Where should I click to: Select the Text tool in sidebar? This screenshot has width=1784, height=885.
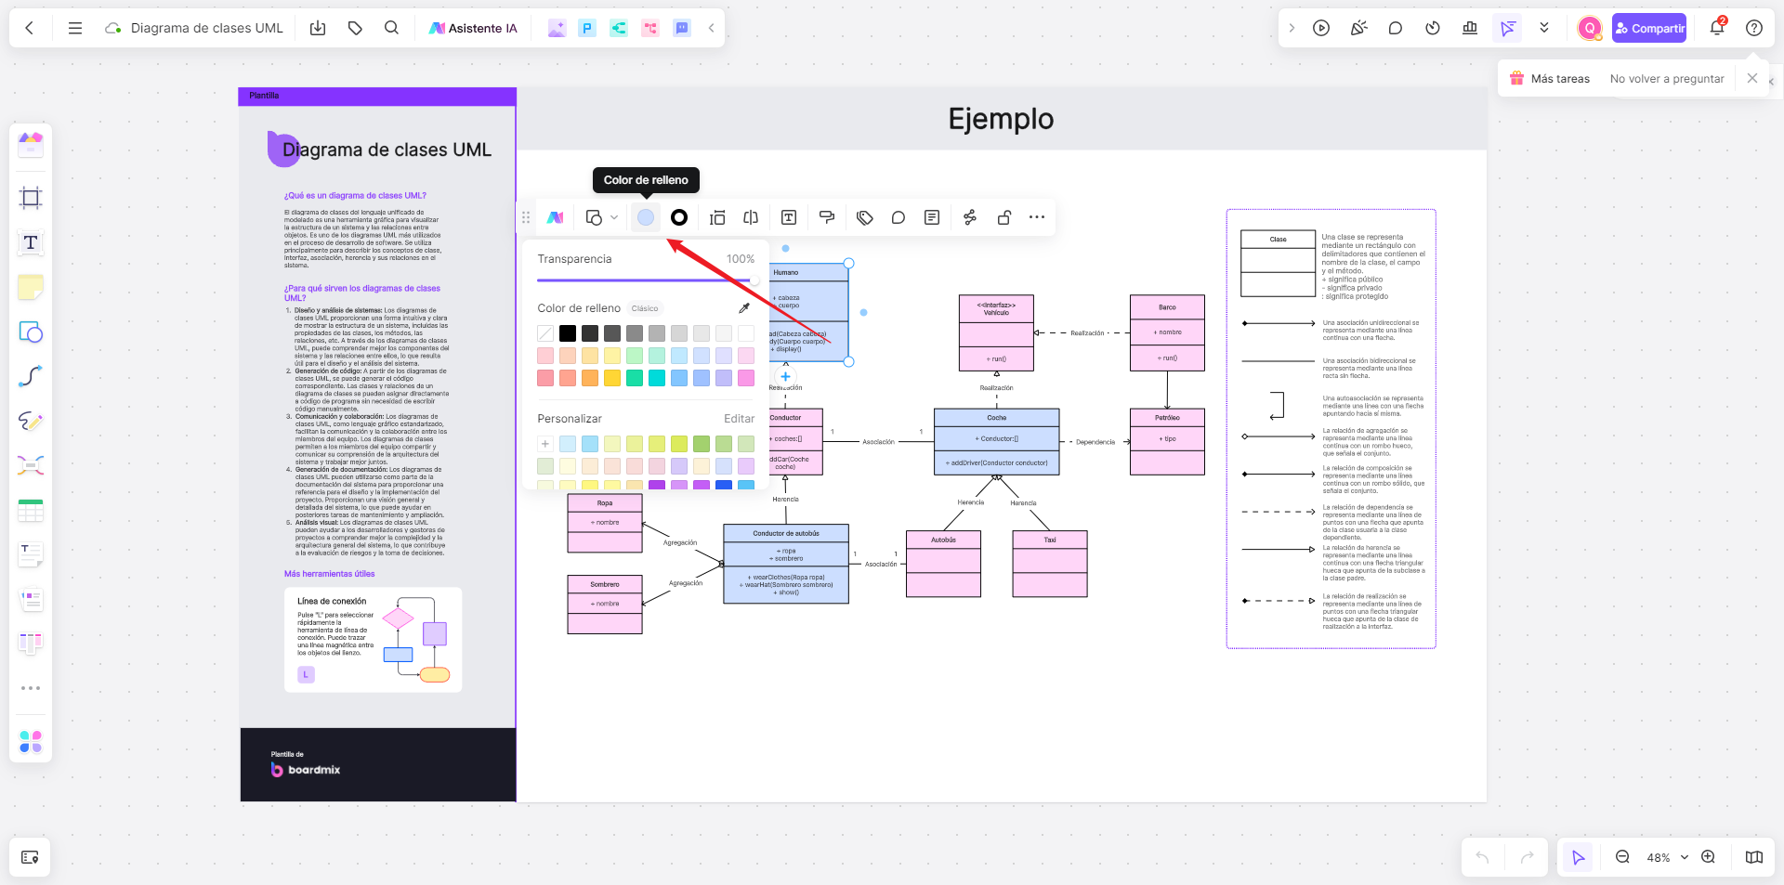click(31, 242)
